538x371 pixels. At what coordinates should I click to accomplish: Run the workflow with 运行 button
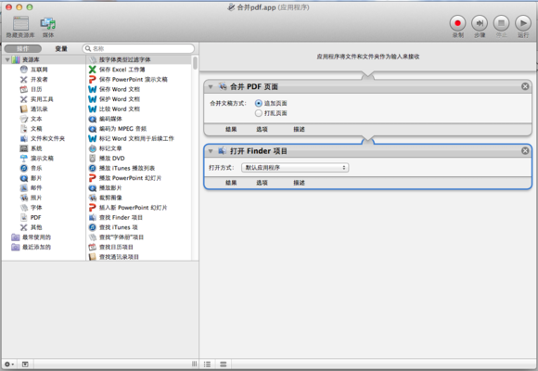[x=523, y=23]
